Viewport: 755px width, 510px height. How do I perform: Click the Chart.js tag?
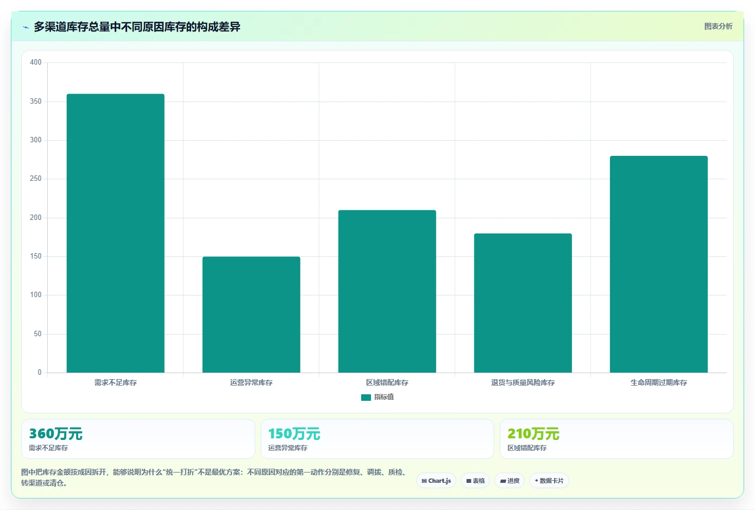pos(436,481)
